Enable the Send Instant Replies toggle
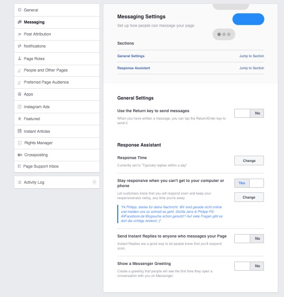The image size is (284, 297). pyautogui.click(x=249, y=239)
